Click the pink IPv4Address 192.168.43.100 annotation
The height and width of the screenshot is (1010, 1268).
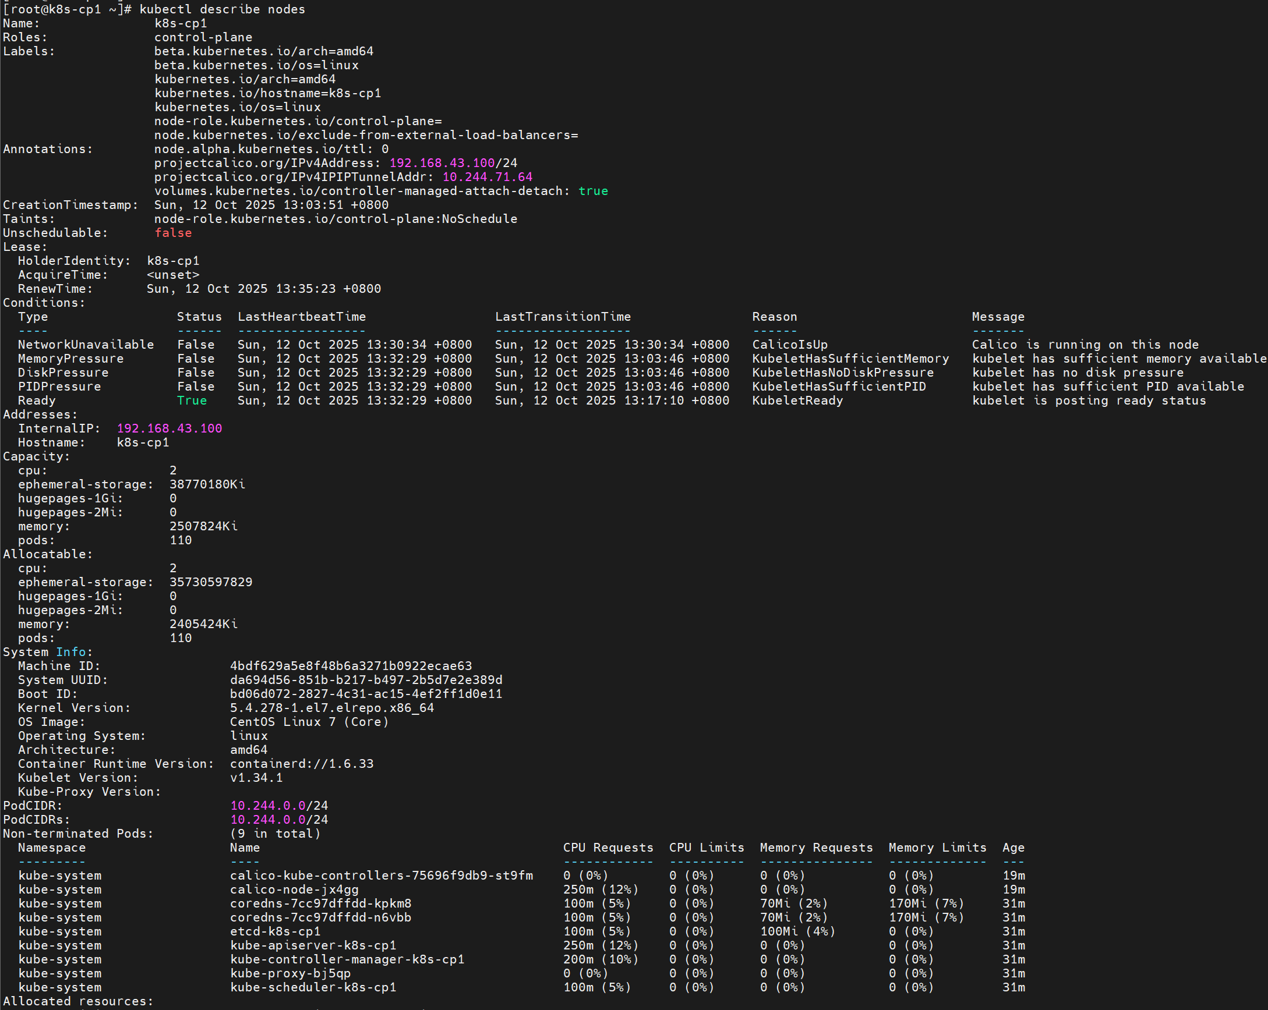[x=441, y=163]
